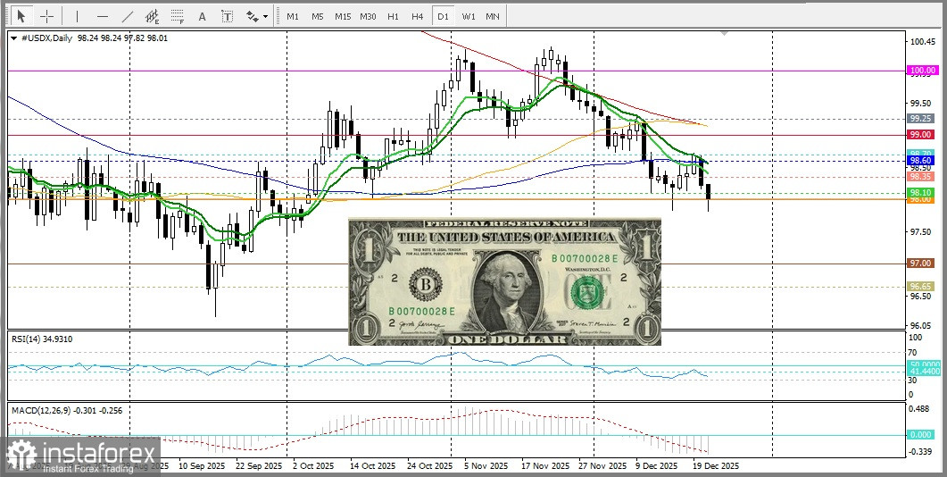Select the brown 97.00 price label
Viewport: 947px width, 477px height.
click(922, 263)
